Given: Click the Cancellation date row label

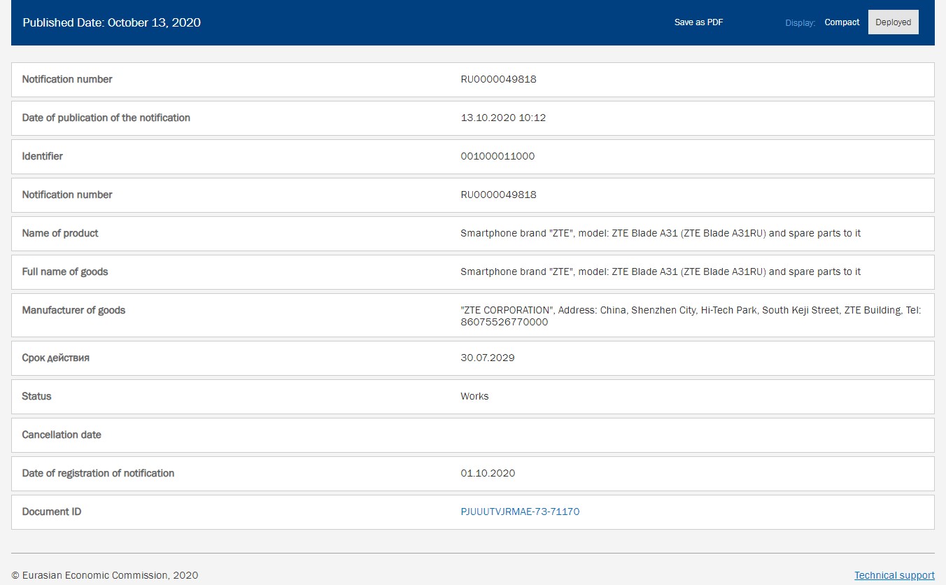Looking at the screenshot, I should [x=62, y=435].
